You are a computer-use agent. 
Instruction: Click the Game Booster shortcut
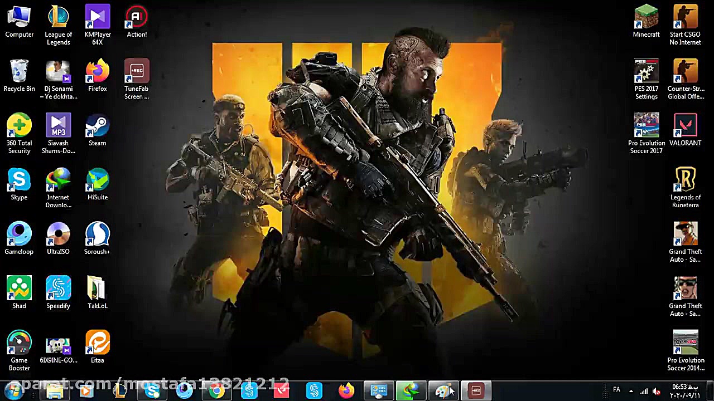point(19,351)
